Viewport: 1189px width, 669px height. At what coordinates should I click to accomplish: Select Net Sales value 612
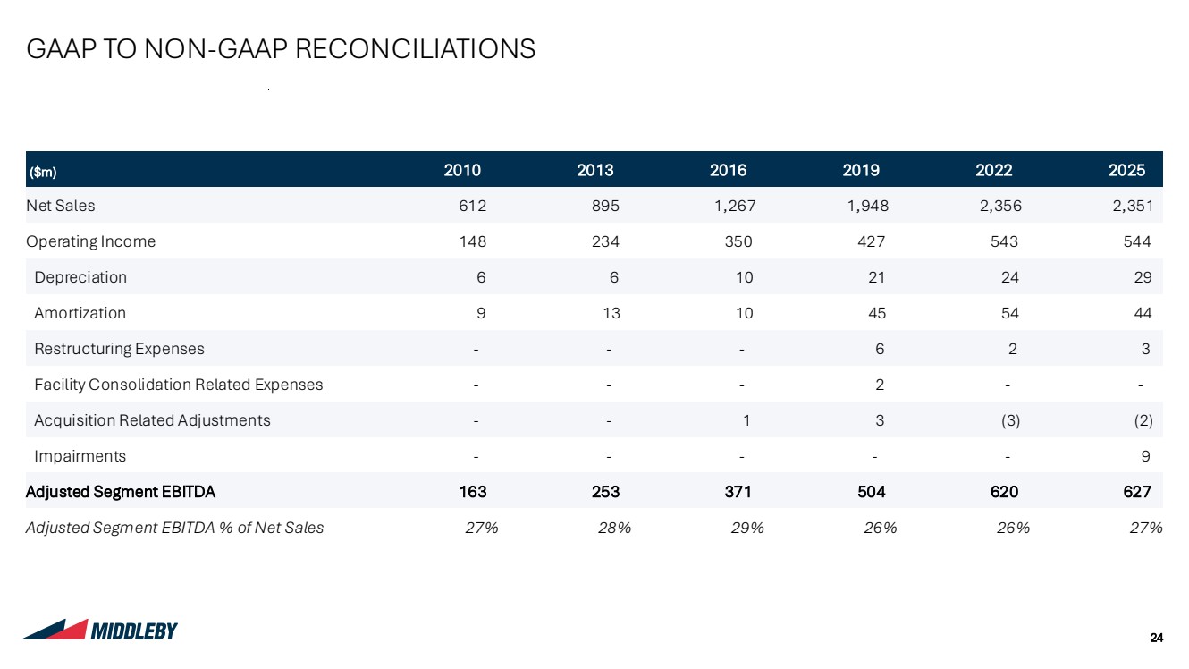(473, 206)
